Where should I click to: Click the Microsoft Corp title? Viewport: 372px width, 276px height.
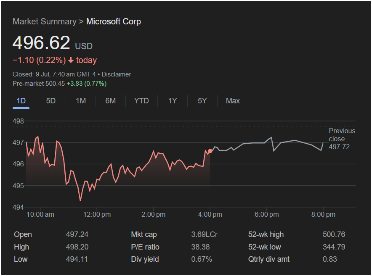click(x=114, y=21)
